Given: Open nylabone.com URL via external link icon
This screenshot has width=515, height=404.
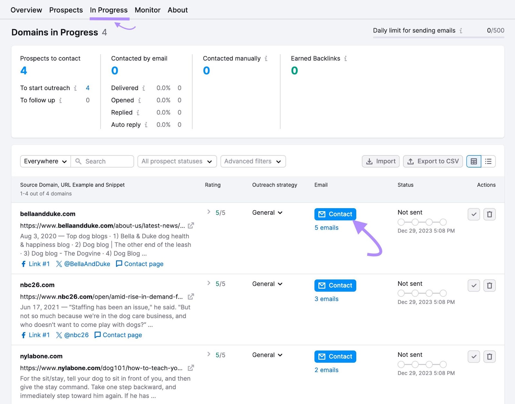Looking at the screenshot, I should (x=191, y=368).
